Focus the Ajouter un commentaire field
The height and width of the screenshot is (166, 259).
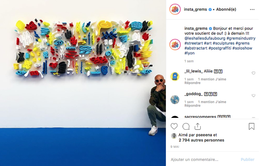point(205,159)
